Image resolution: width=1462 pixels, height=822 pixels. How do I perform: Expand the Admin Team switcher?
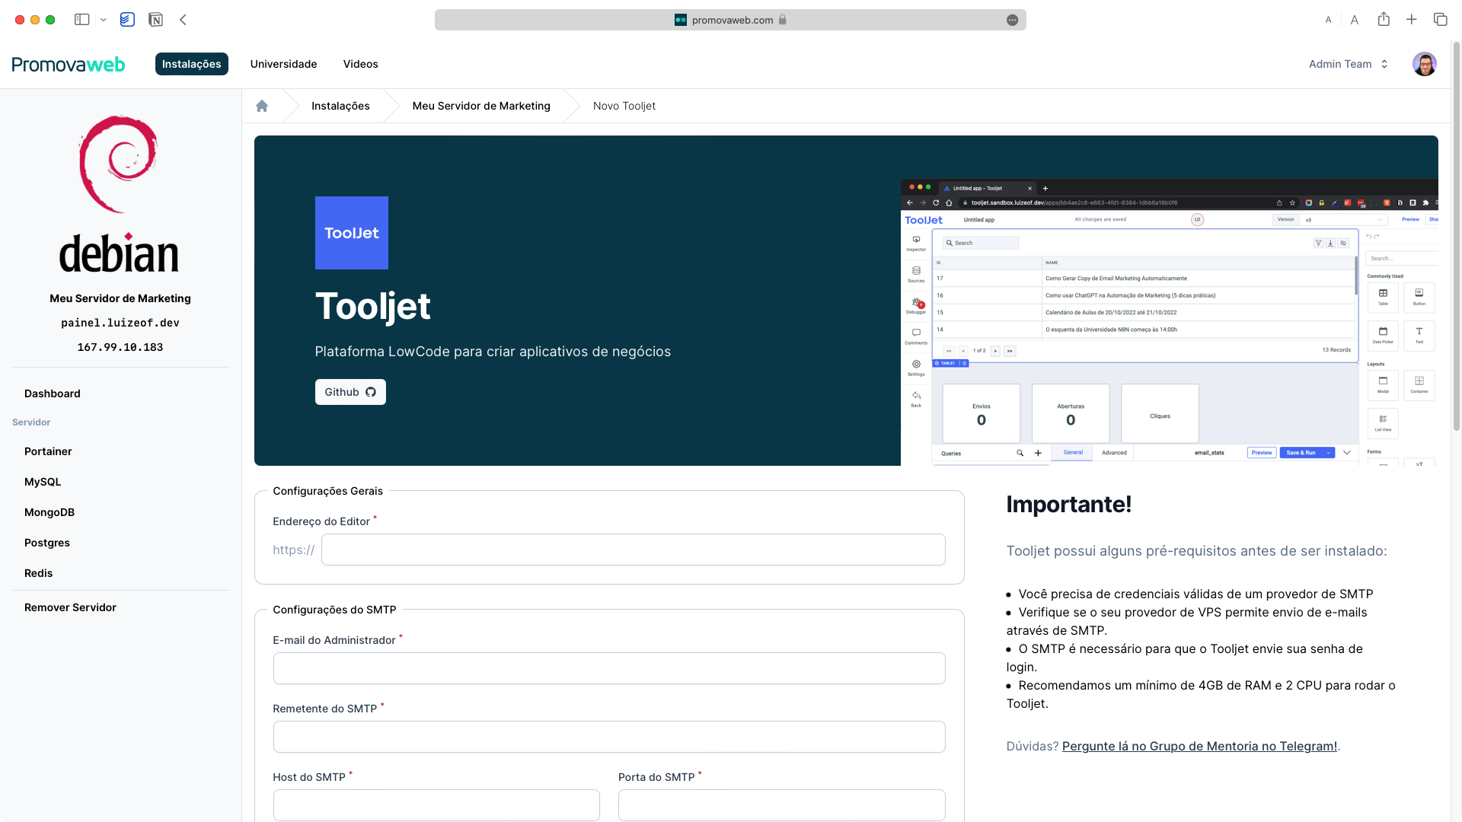[x=1348, y=64]
